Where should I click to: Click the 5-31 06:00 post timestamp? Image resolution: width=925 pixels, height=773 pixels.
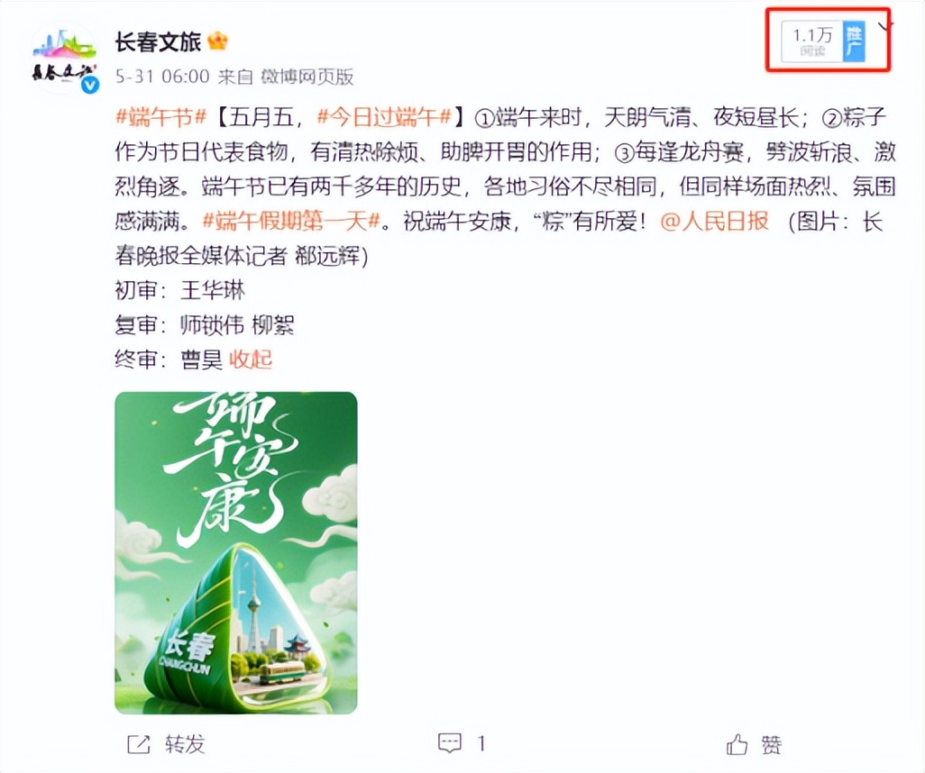point(162,77)
